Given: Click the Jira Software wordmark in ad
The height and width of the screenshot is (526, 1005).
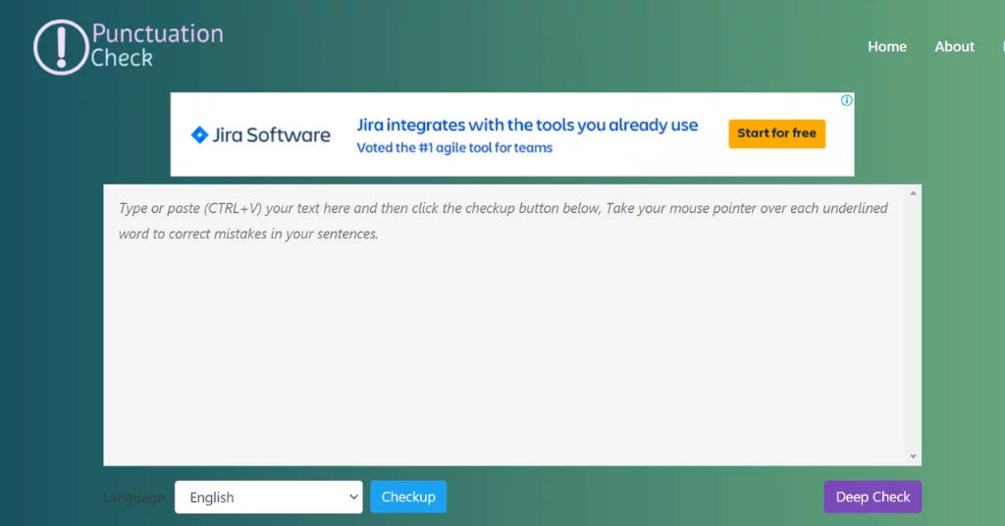Looking at the screenshot, I should [x=272, y=135].
